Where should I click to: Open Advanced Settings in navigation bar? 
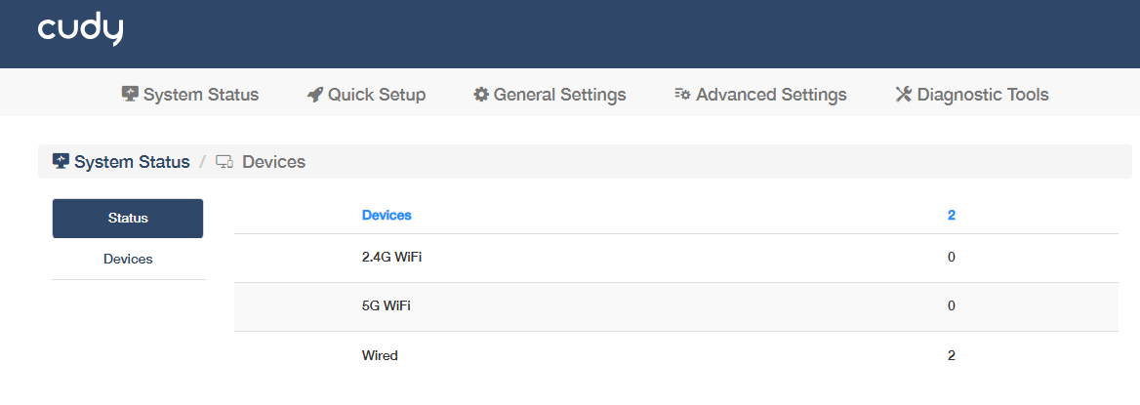[x=760, y=95]
